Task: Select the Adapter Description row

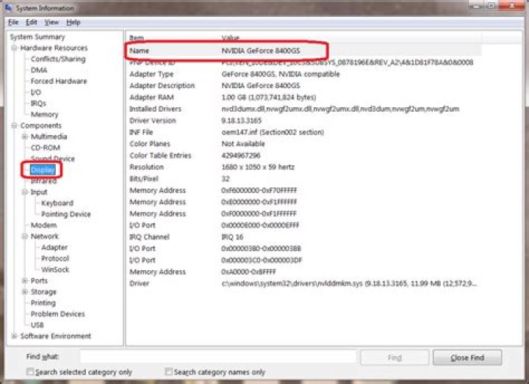Action: click(303, 86)
